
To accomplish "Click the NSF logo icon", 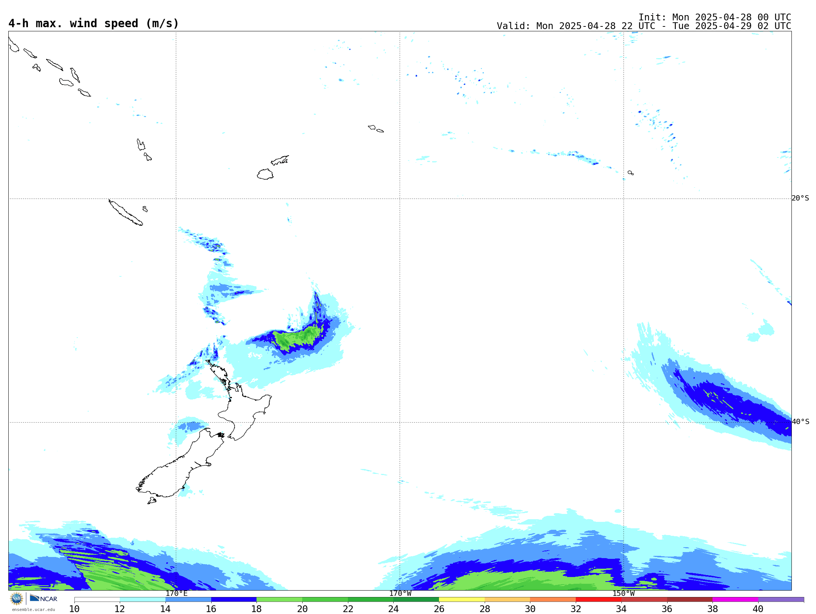I will 17,599.
